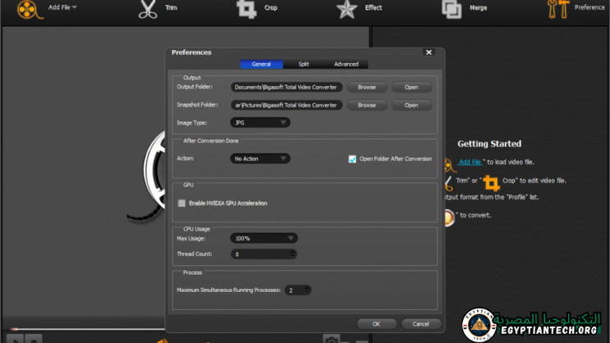Open the Add File dropdown arrow

pos(75,7)
